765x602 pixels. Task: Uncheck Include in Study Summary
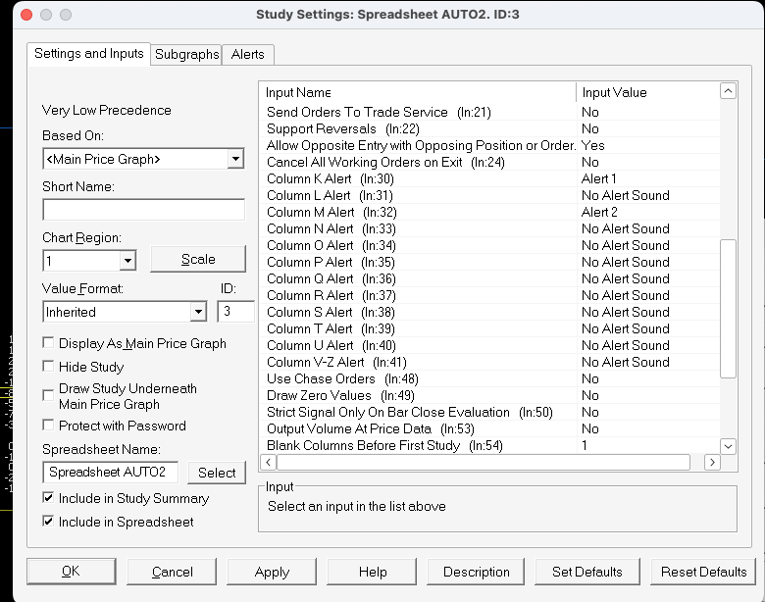[x=49, y=498]
